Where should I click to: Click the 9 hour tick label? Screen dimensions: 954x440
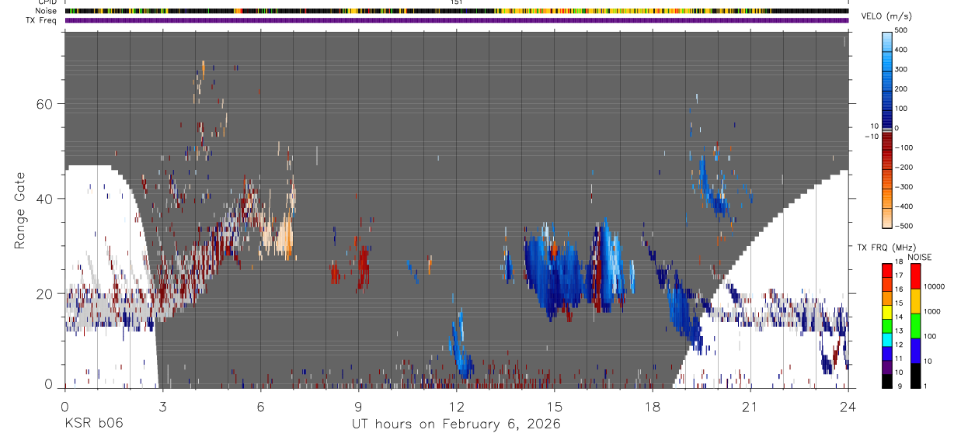pos(358,406)
